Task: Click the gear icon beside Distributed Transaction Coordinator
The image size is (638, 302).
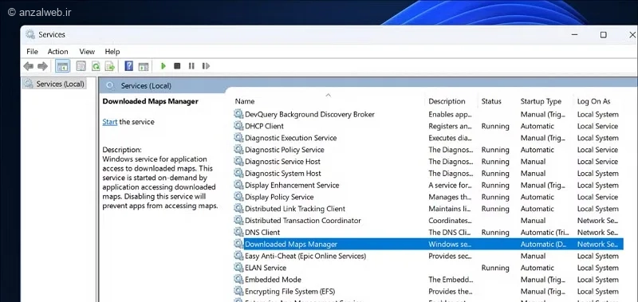Action: tap(238, 220)
